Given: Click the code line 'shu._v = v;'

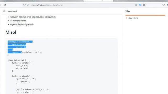Looking at the screenshot, I should coord(22,66).
